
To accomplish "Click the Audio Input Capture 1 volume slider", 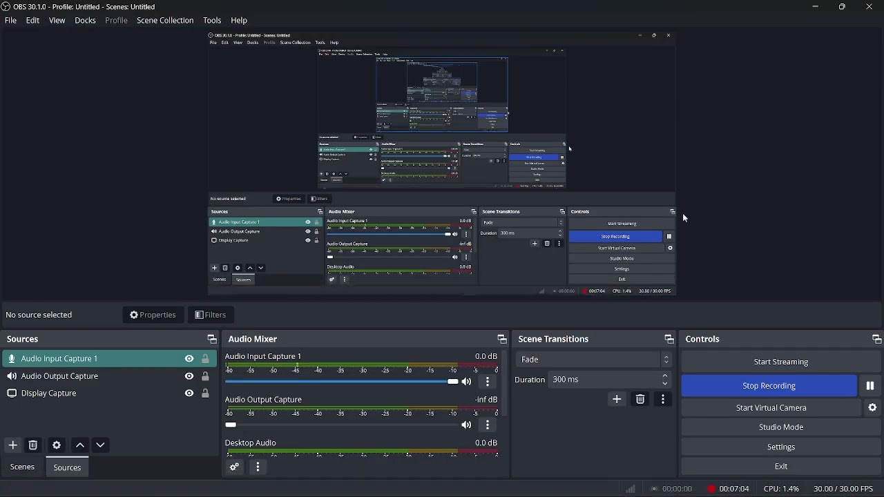I will 341,382.
